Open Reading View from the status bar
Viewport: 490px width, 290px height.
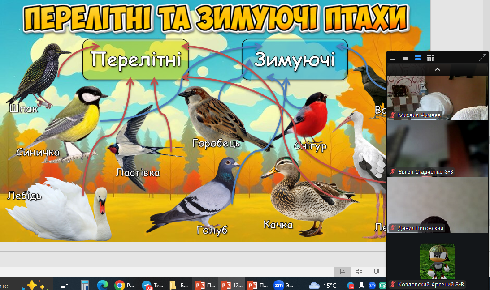coord(376,271)
